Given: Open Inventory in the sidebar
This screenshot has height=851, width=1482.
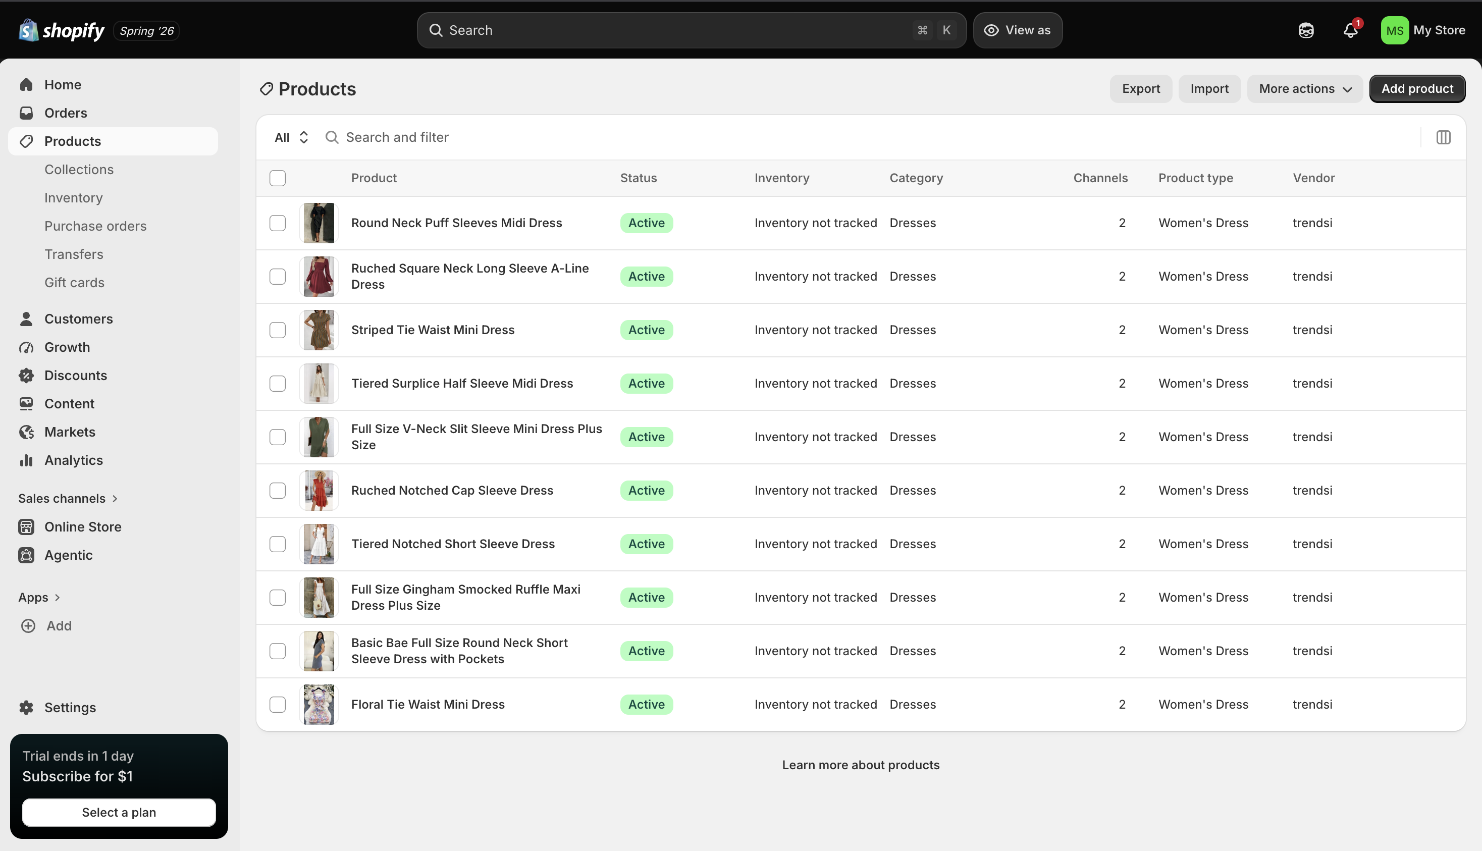Looking at the screenshot, I should tap(74, 197).
